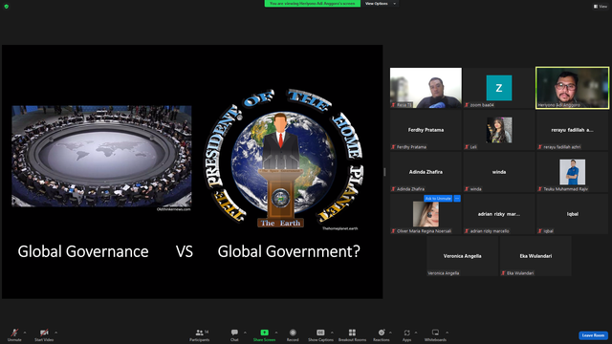
Task: Select Veronica Angella's participant tile
Action: pyautogui.click(x=462, y=256)
